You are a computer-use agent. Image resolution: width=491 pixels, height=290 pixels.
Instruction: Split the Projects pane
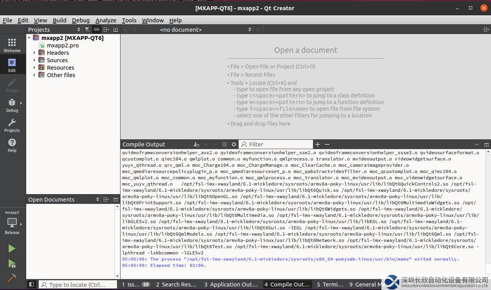tap(106, 29)
